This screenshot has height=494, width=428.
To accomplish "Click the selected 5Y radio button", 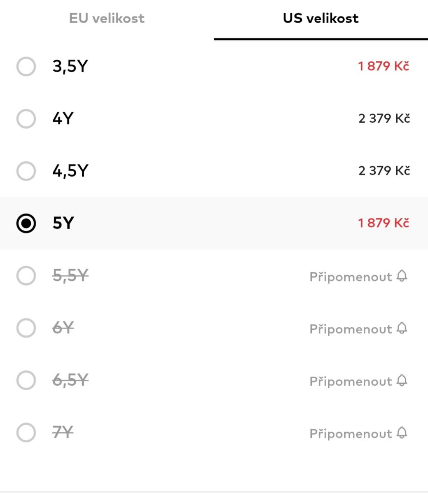I will coord(26,223).
